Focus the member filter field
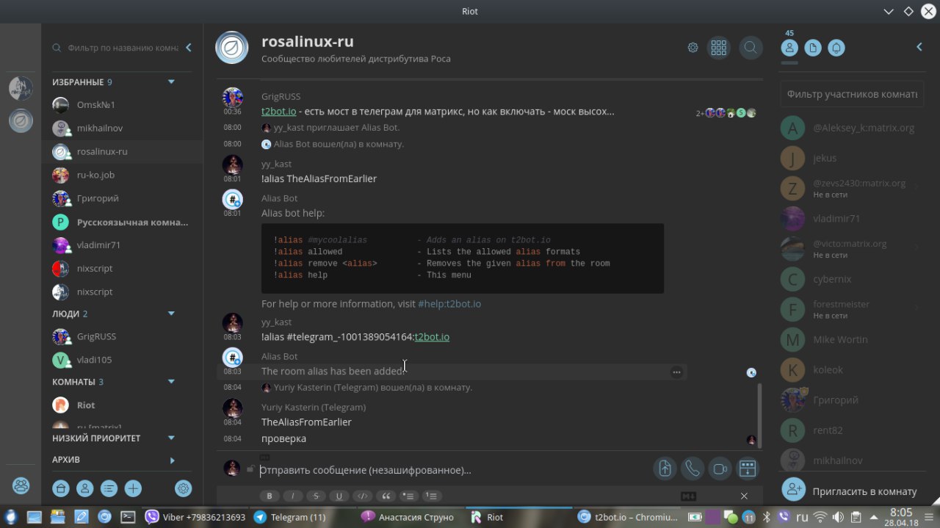 852,94
